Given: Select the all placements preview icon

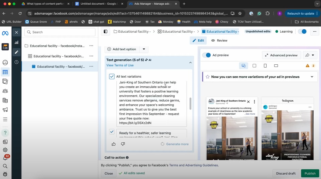Looking at the screenshot, I should [x=243, y=66].
